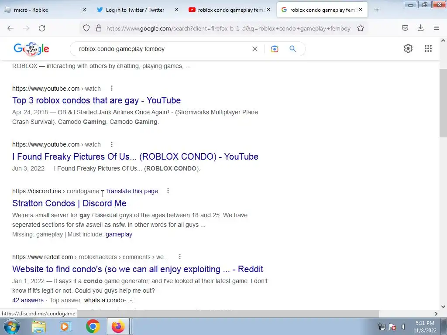
Task: Clear the Google search box with X
Action: coord(255,49)
